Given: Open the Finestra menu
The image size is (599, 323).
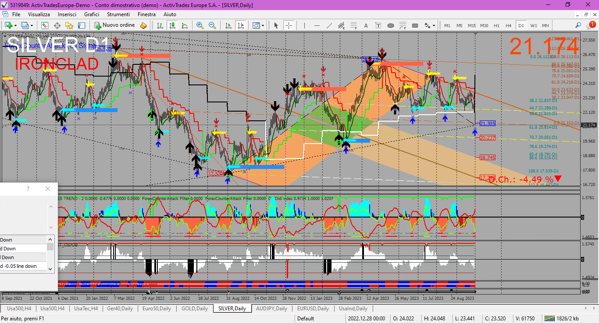Looking at the screenshot, I should coord(146,14).
